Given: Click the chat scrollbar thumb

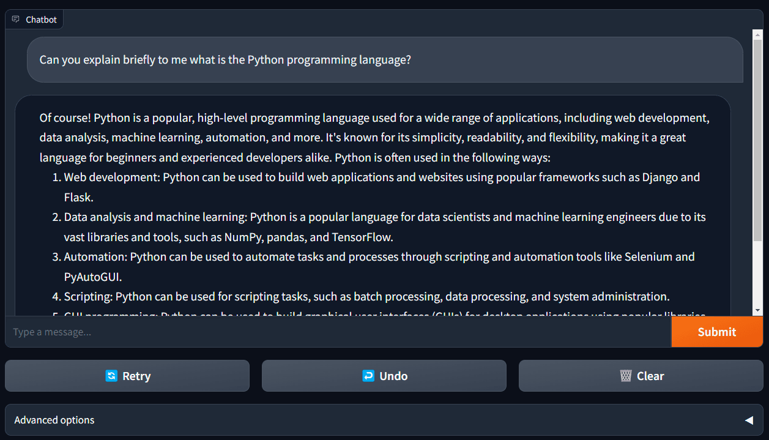Looking at the screenshot, I should (758, 140).
